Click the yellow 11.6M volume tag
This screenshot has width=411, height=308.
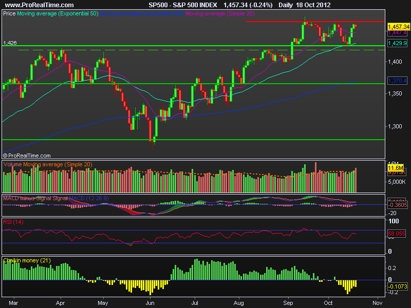pyautogui.click(x=395, y=168)
